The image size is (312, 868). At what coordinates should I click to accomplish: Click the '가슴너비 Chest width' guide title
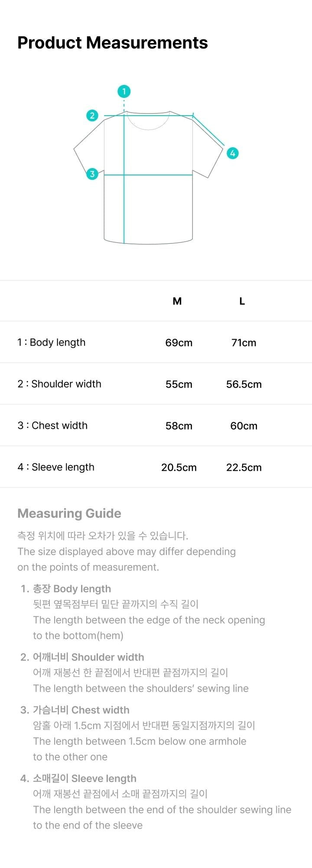[81, 710]
